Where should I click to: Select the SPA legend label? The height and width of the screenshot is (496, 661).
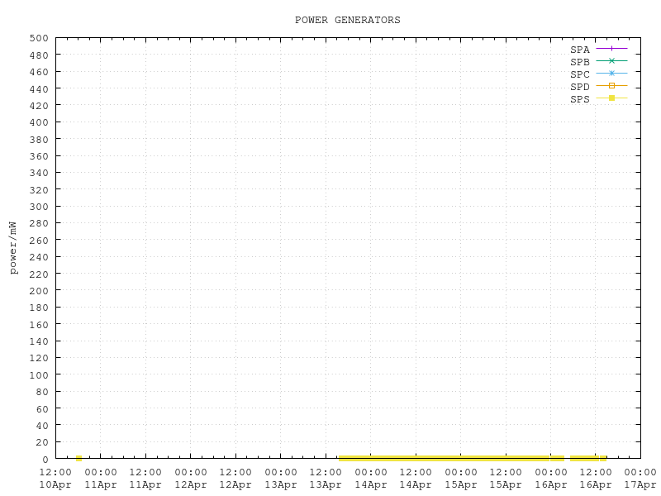click(580, 50)
